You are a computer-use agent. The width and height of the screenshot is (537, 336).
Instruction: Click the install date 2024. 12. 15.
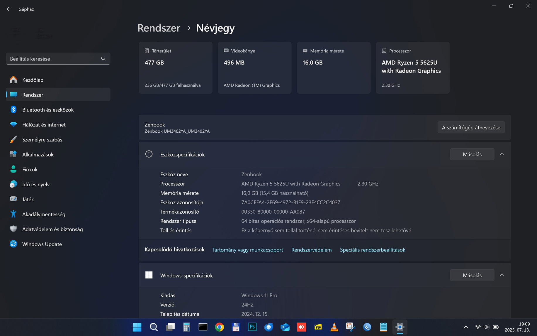(x=255, y=314)
